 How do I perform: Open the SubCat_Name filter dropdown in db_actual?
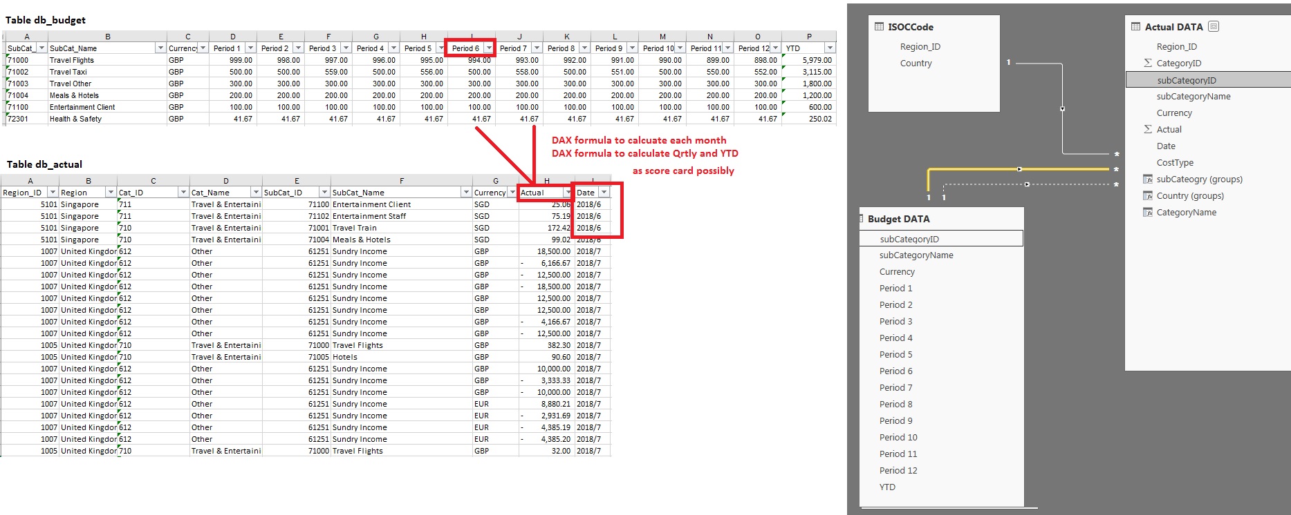(465, 193)
